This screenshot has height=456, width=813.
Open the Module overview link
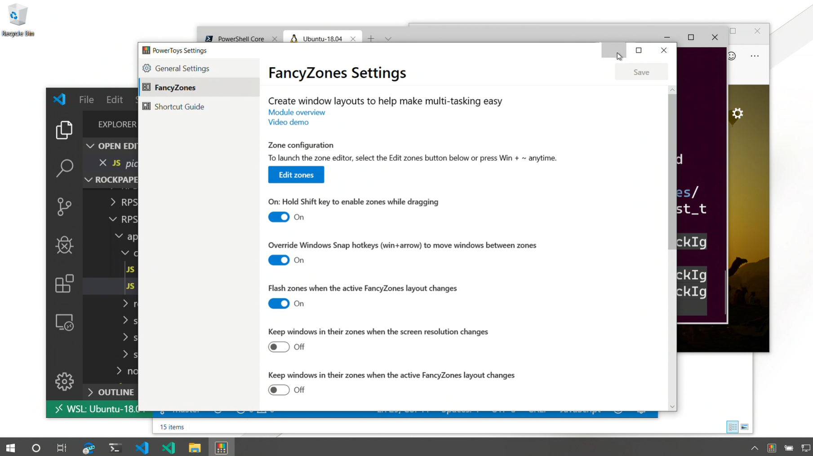(297, 112)
